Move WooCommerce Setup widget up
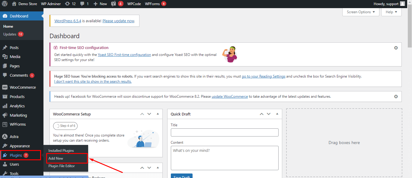 [x=142, y=114]
